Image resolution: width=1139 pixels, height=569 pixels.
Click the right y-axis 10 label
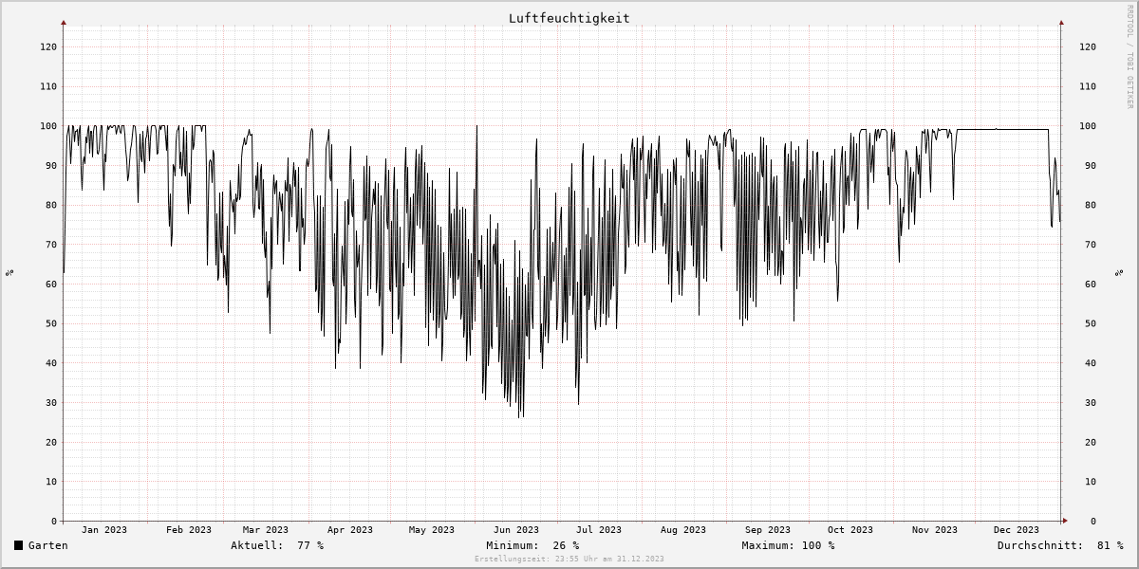(1091, 482)
